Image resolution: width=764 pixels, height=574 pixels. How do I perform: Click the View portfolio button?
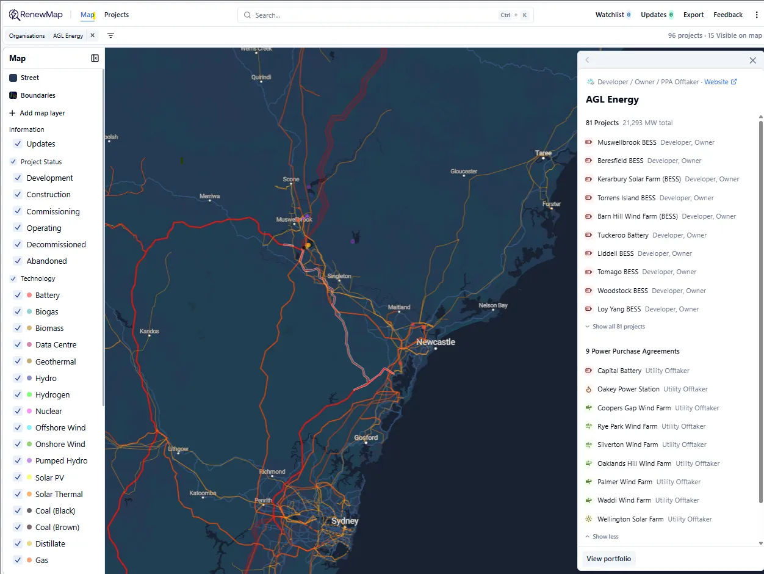pos(608,558)
